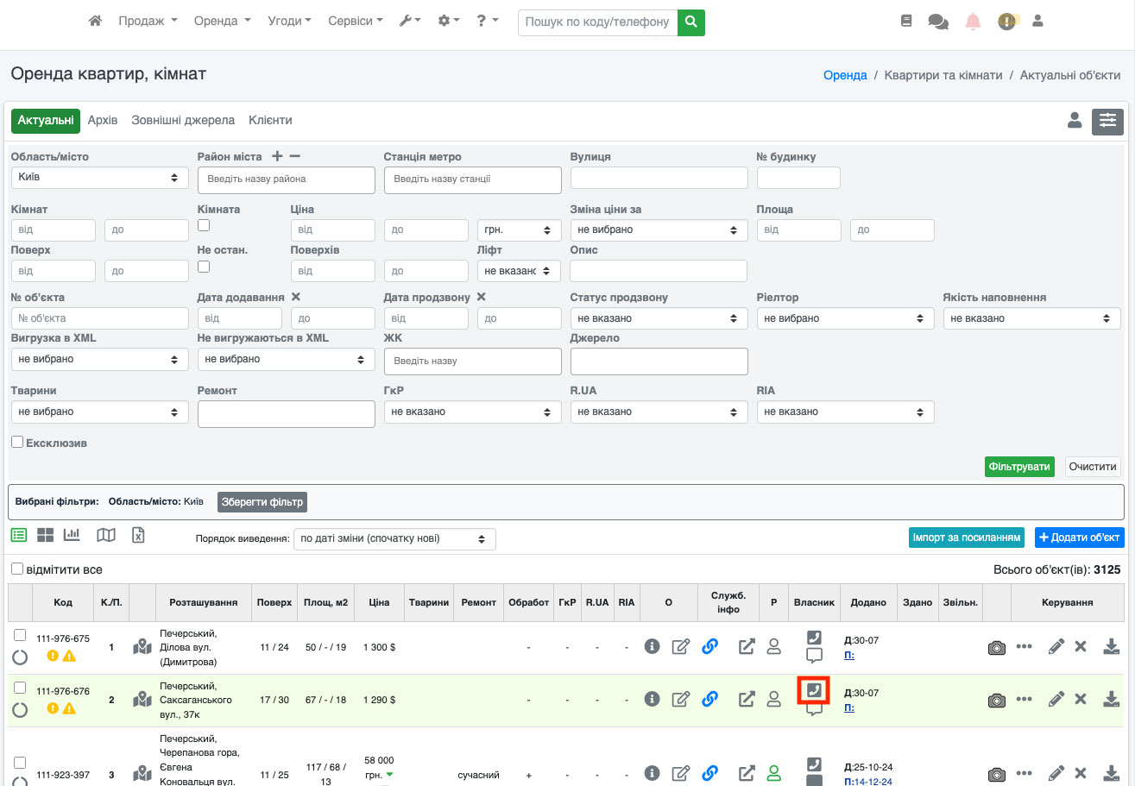The height and width of the screenshot is (786, 1135).
Task: Expand the Порядок виведення sort dropdown
Action: click(x=394, y=539)
